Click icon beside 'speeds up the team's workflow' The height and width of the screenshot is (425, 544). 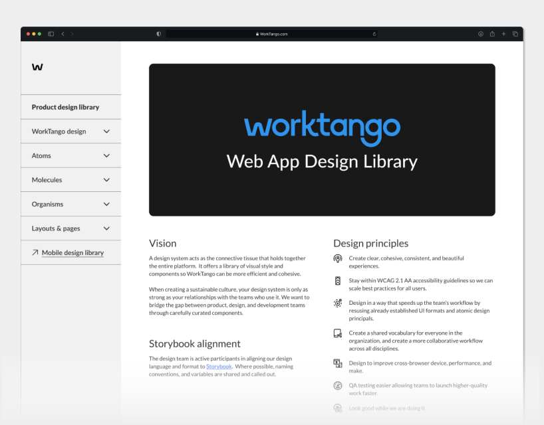point(338,303)
